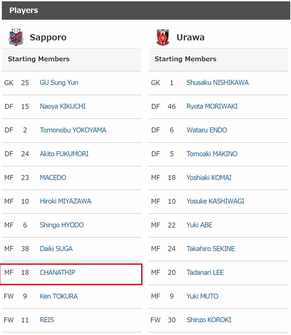The width and height of the screenshot is (291, 335).
Task: Open Tadanari LEE player page
Action: (205, 273)
